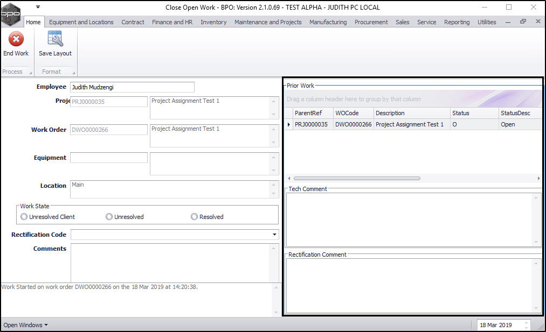Restore the child window in ribbon bar

click(x=523, y=22)
